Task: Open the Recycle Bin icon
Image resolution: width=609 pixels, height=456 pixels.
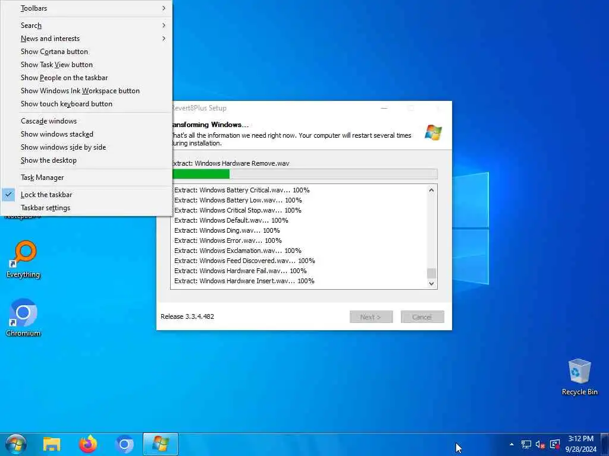Action: click(x=579, y=377)
